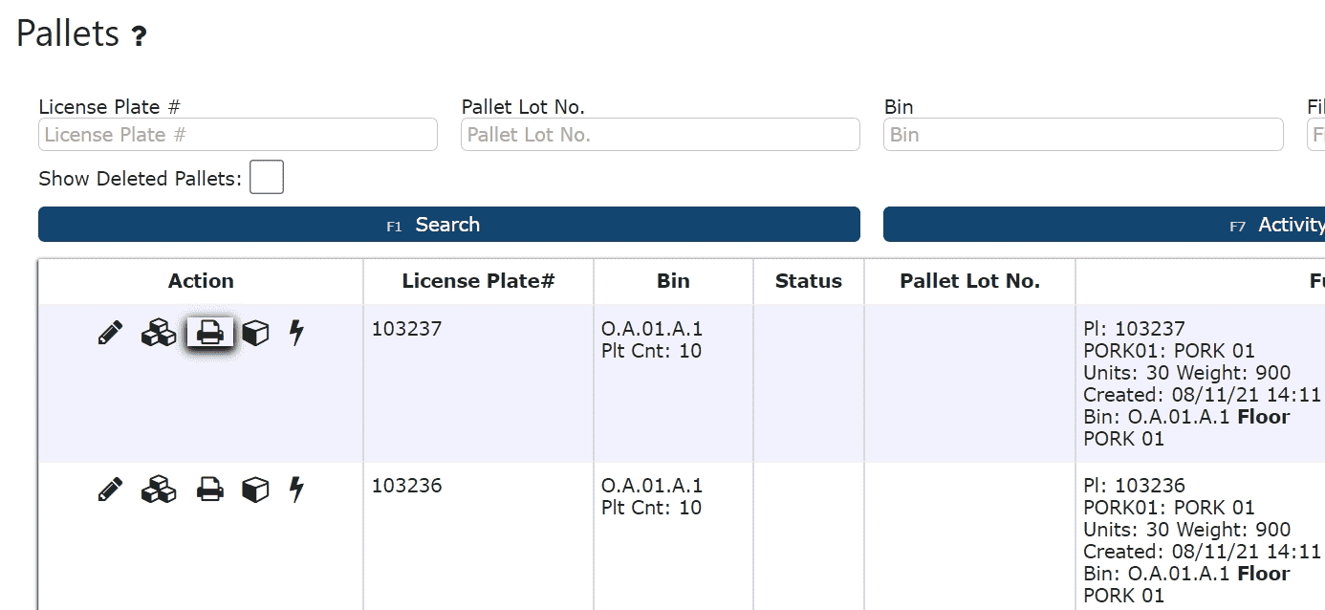Select the Bin search input field
The height and width of the screenshot is (610, 1325).
(x=1083, y=135)
